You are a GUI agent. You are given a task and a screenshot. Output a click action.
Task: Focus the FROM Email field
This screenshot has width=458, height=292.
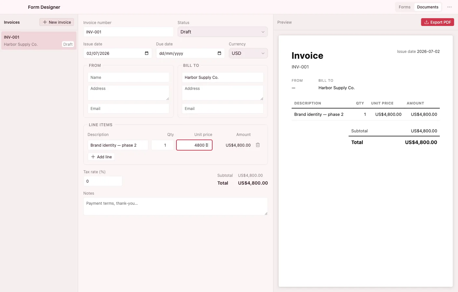[128, 108]
